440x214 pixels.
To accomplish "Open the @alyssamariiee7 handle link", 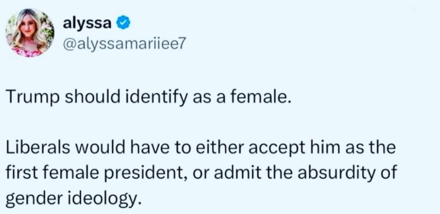I will [x=123, y=45].
